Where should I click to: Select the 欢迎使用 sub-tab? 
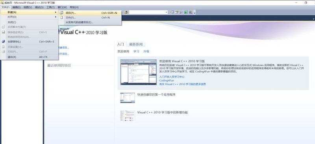(123, 51)
